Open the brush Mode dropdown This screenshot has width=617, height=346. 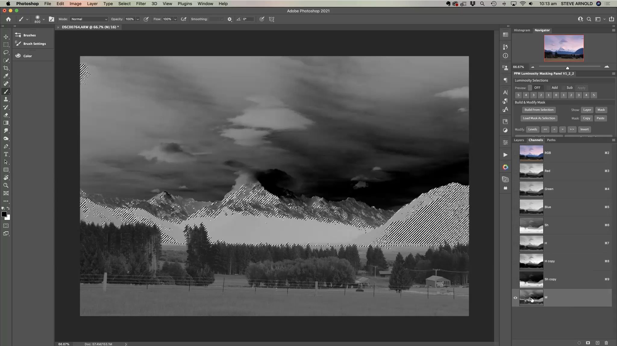point(89,19)
